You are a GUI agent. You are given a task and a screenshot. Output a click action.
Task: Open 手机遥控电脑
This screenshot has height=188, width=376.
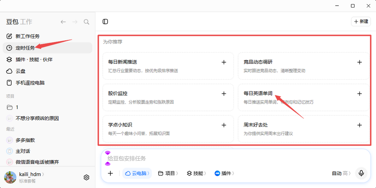pos(48,83)
